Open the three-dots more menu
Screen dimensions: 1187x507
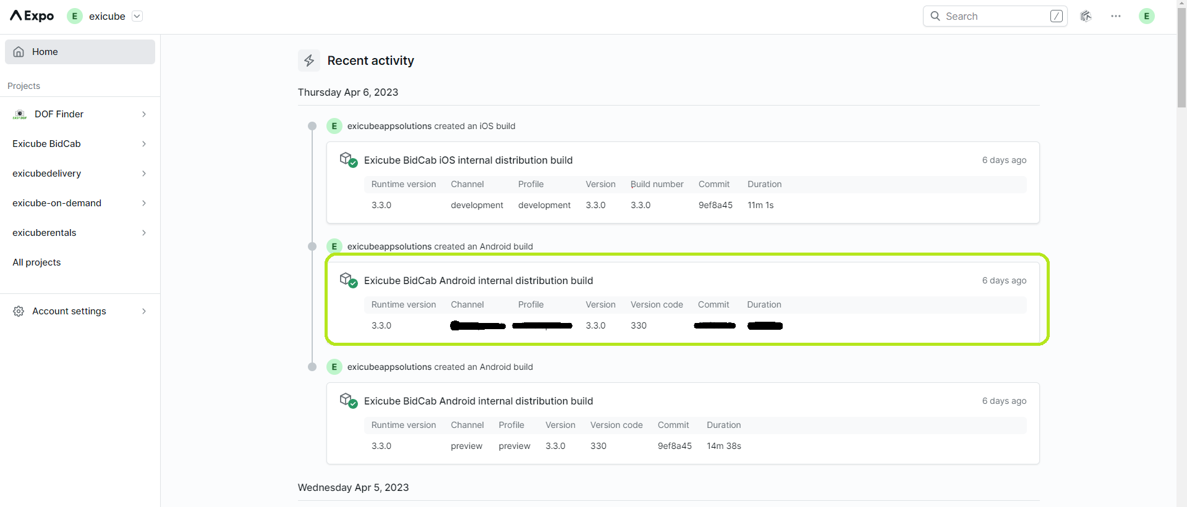(1115, 16)
